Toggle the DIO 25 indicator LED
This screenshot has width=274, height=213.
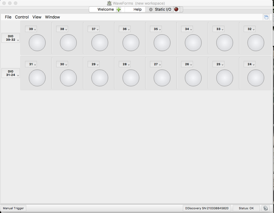pos(225,78)
